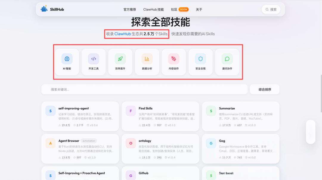The image size is (322, 180).
Task: Go to 官方推荐 in the nav
Action: (x=130, y=10)
